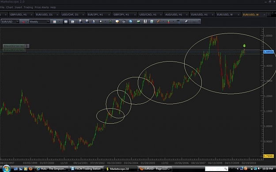Click the orange label note icon
Screen dimensions: 276x172
117,22
